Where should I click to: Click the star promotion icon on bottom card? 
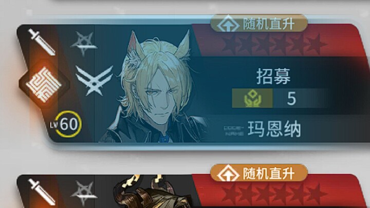[x=84, y=193]
